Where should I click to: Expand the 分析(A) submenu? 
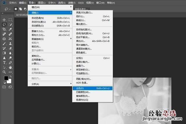click(50, 84)
